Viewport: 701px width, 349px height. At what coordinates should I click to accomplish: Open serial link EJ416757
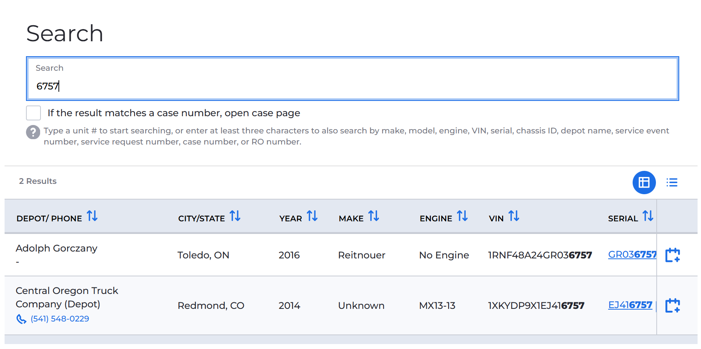[630, 305]
